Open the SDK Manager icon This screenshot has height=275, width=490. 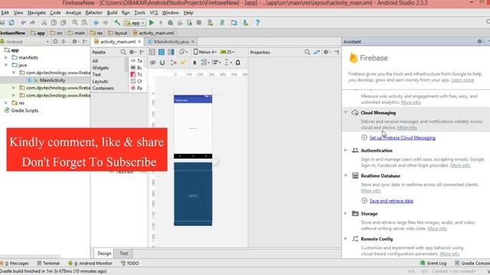point(246,23)
